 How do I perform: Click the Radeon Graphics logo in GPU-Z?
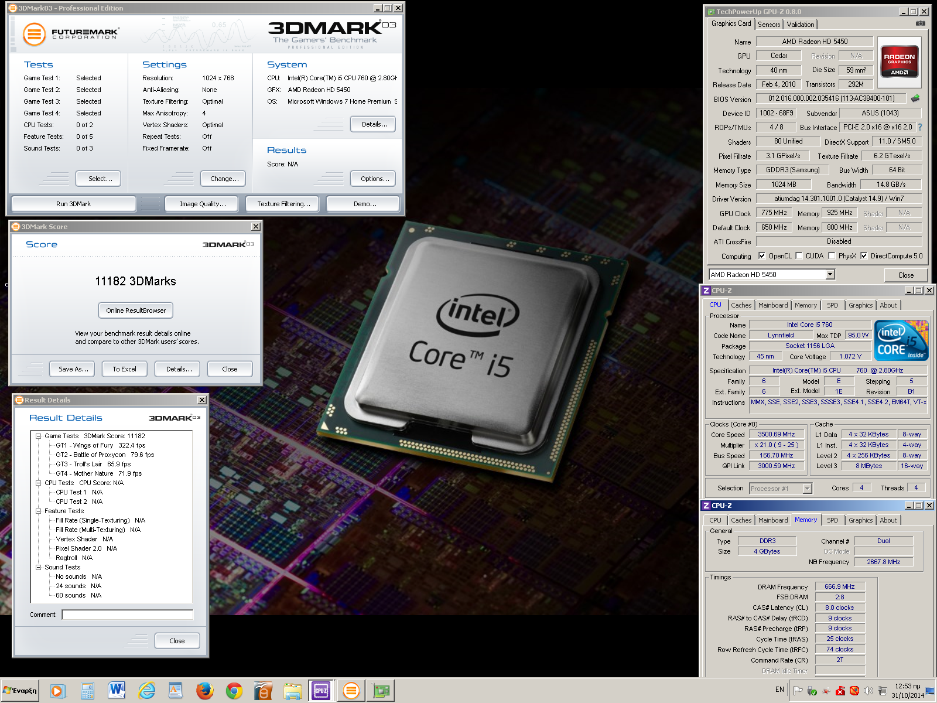coord(900,62)
